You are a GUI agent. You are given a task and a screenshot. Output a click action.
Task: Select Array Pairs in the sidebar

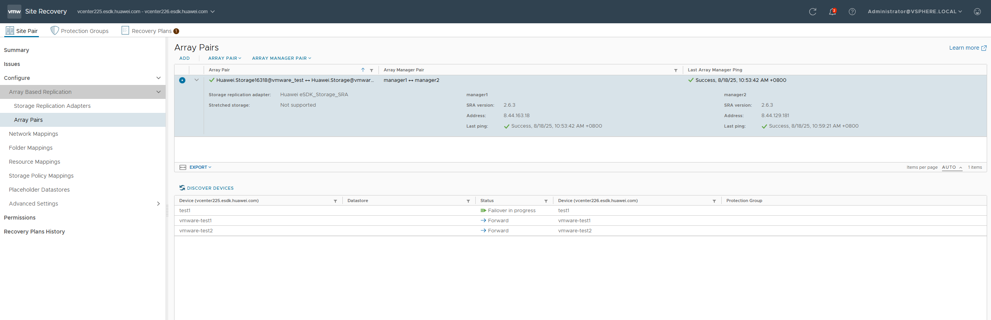[x=83, y=120]
